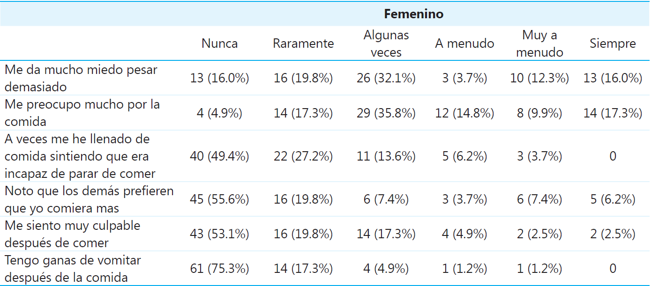The width and height of the screenshot is (651, 286).
Task: Select the Algunas veces column header
Action: coord(386,44)
